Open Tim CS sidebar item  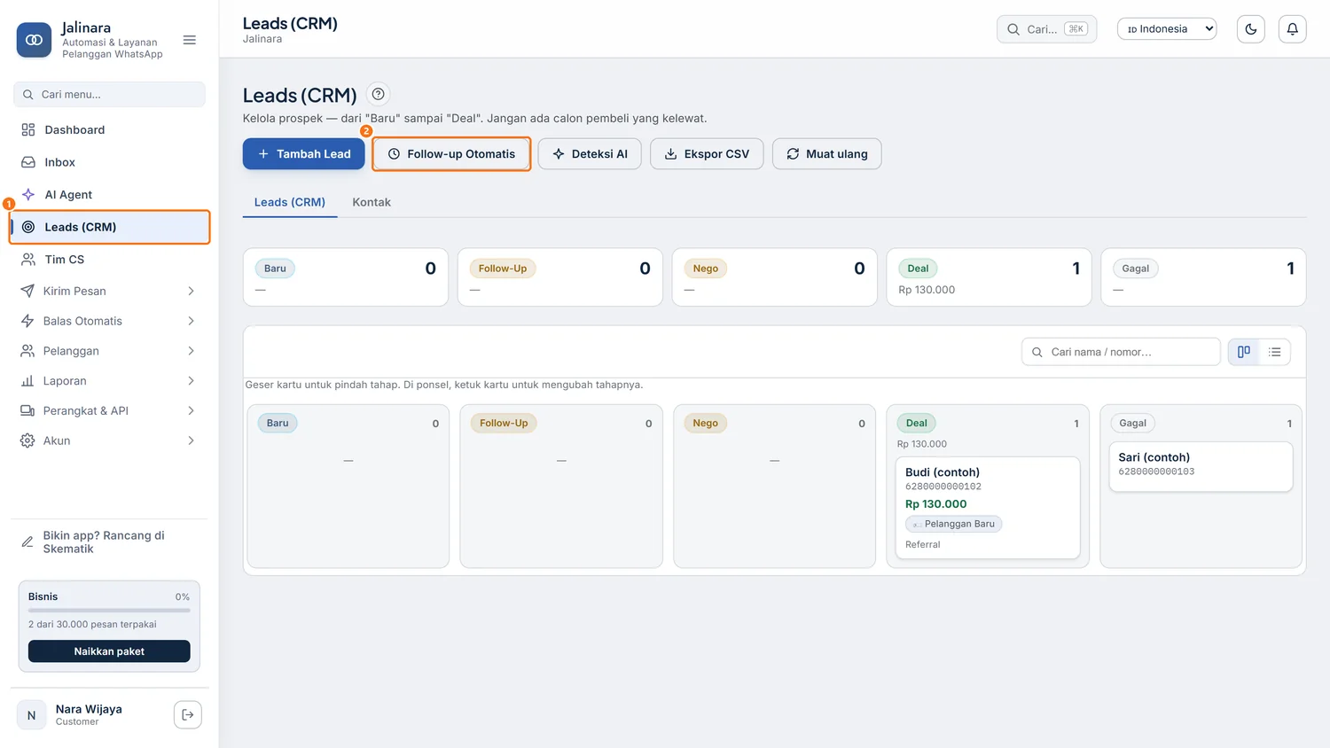click(110, 259)
